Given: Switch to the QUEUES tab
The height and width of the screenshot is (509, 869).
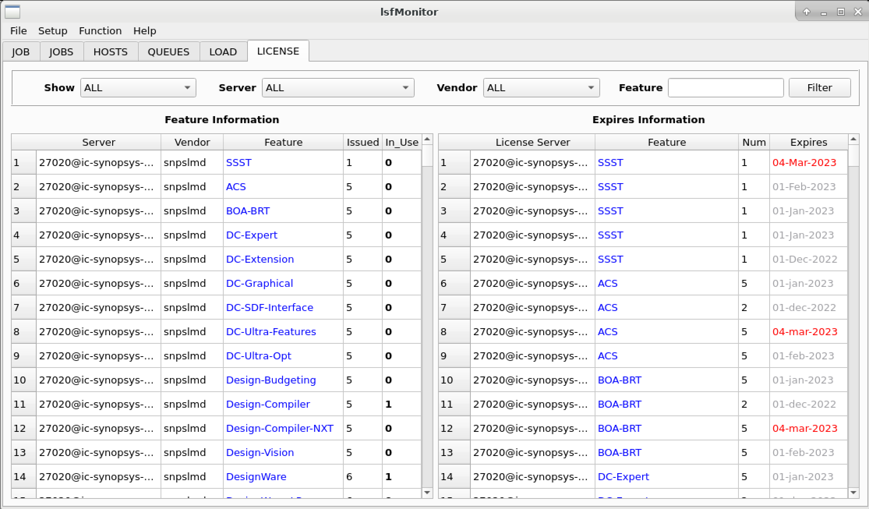Looking at the screenshot, I should [x=168, y=51].
